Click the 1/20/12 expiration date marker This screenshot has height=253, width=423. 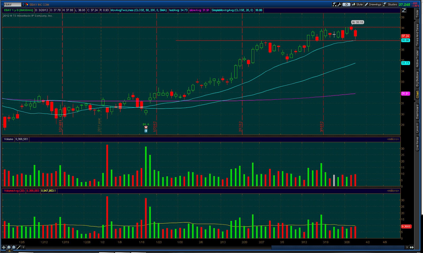(x=155, y=127)
